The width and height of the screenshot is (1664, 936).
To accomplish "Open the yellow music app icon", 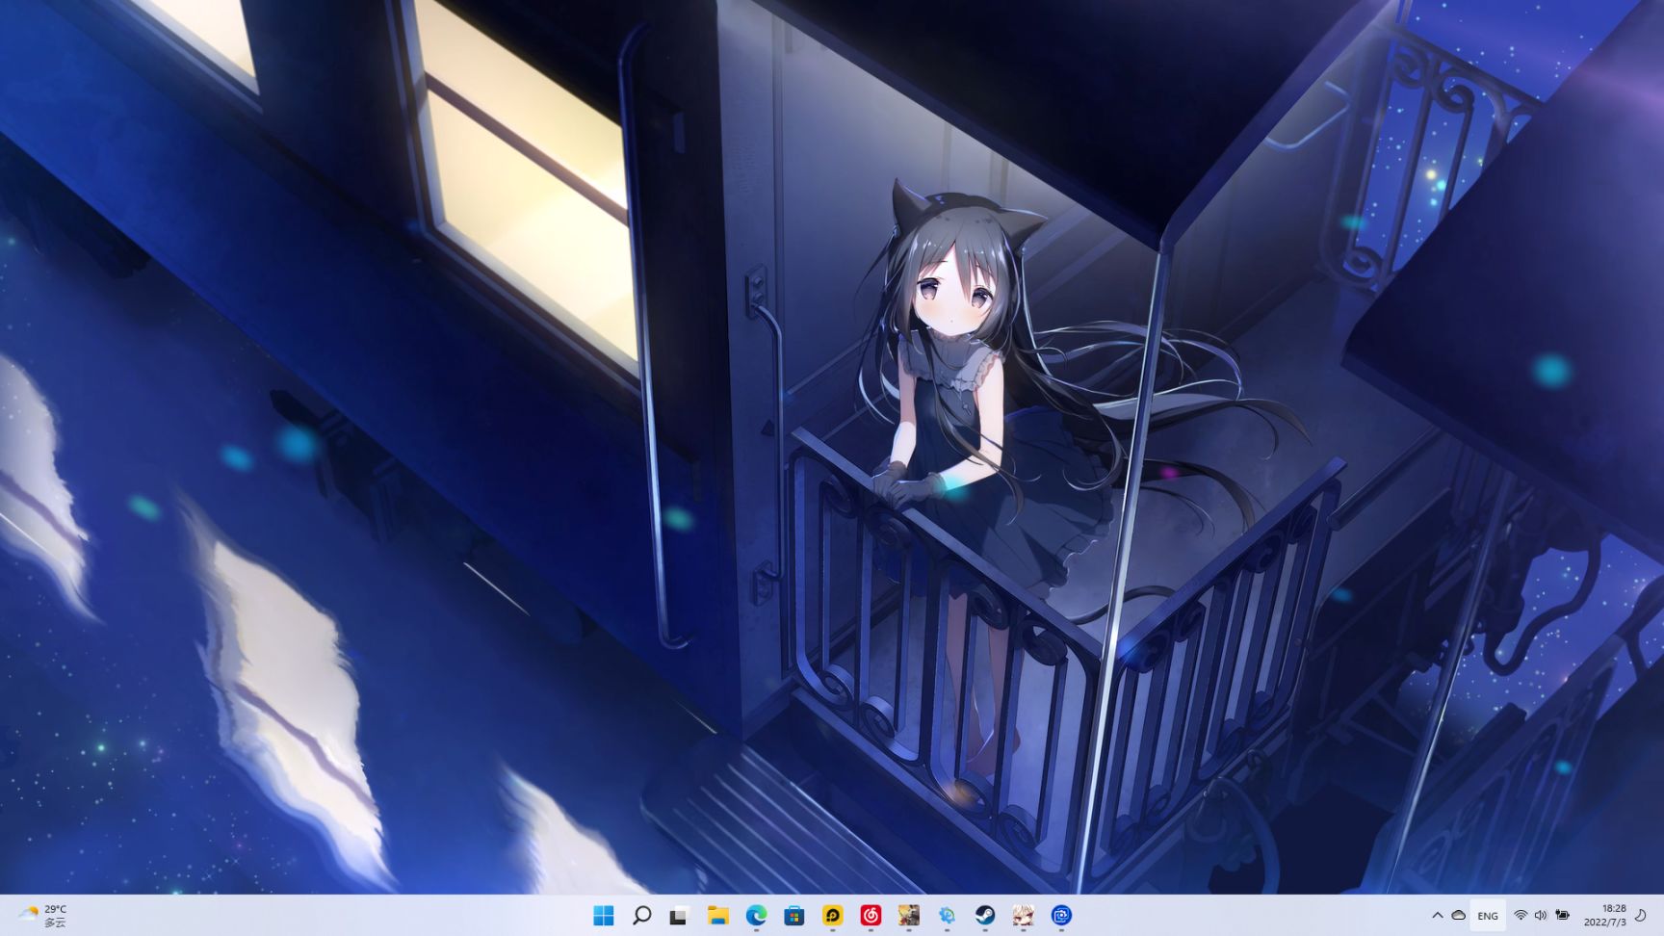I will point(833,915).
